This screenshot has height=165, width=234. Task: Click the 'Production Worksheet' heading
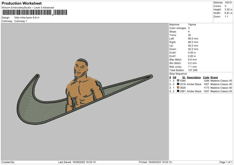pos(22,3)
